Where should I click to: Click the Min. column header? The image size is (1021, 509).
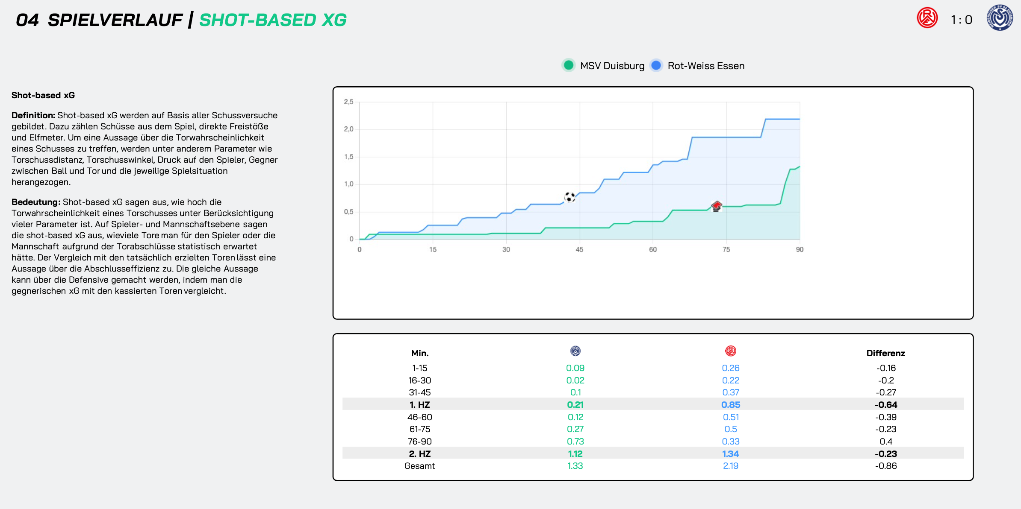419,353
